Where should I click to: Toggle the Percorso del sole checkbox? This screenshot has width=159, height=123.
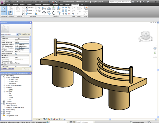(x=16, y=54)
